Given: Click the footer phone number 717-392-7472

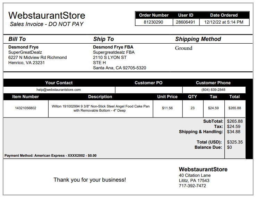Looking at the screenshot, I should click(x=192, y=186).
